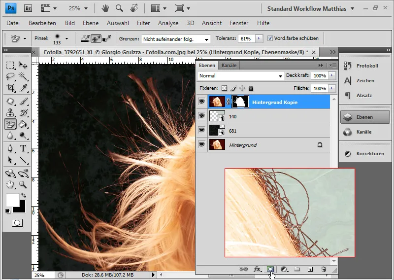Image resolution: width=394 pixels, height=280 pixels.
Task: Swap foreground and background colors
Action: (x=23, y=195)
